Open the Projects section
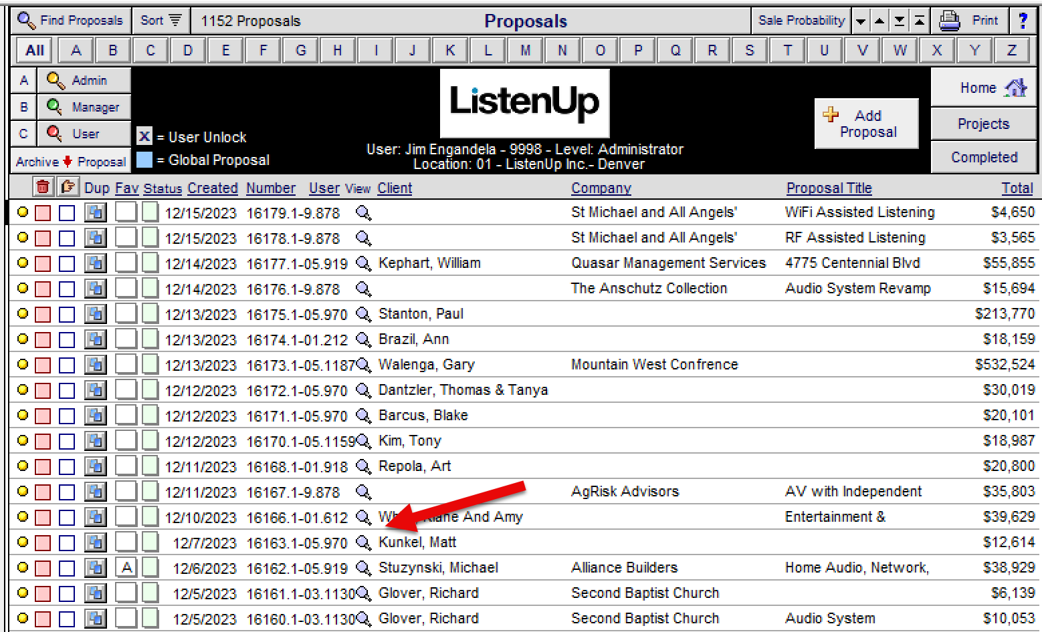This screenshot has width=1042, height=632. pyautogui.click(x=983, y=124)
